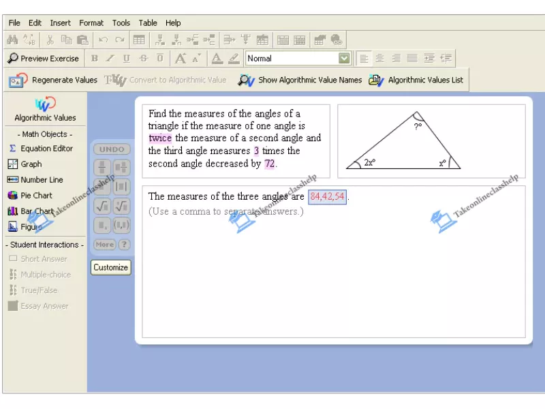Screen dimensions: 545x409
Task: Click the Copy icon
Action: click(66, 40)
